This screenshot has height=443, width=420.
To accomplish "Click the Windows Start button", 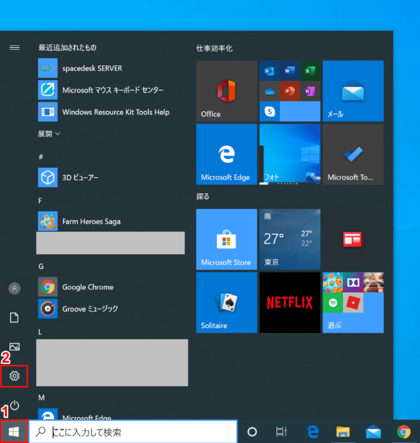I will [14, 432].
